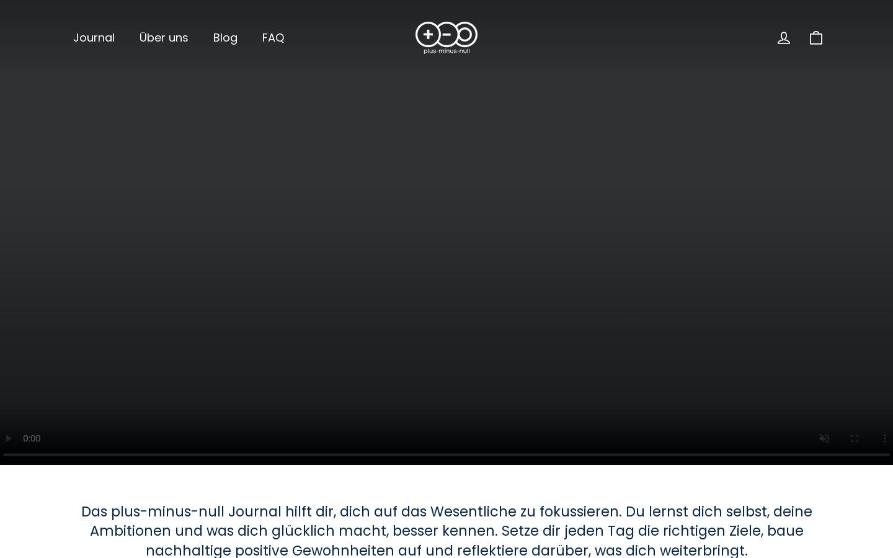This screenshot has width=893, height=558.
Task: Click the paragraph starting 'Das plus-minus-null Journal hilft dir'
Action: tap(446, 531)
